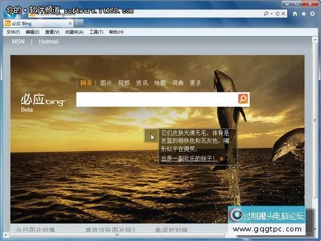Open the 收藏夹(A) menu

pyautogui.click(x=74, y=32)
